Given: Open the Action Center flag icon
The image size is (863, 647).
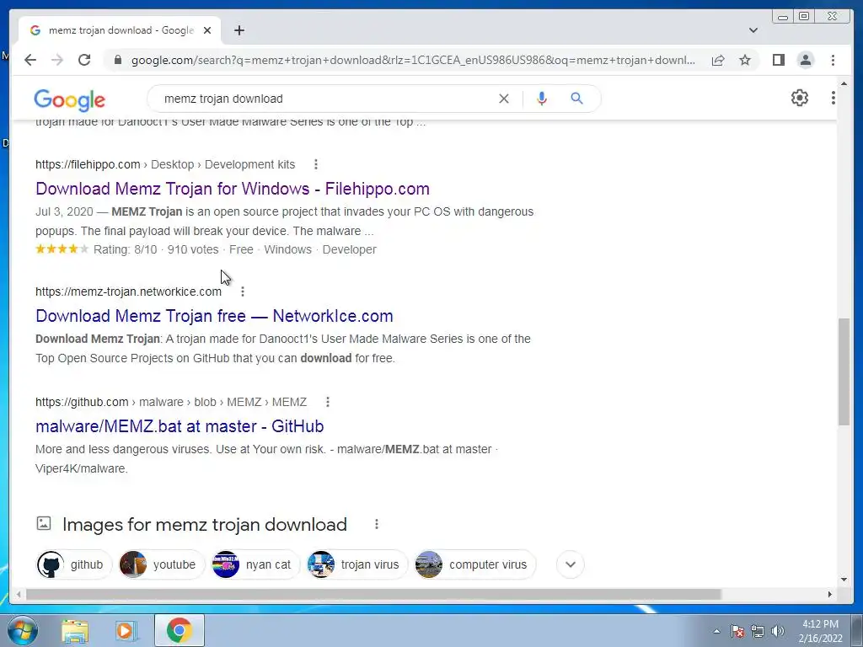Looking at the screenshot, I should click(x=737, y=631).
